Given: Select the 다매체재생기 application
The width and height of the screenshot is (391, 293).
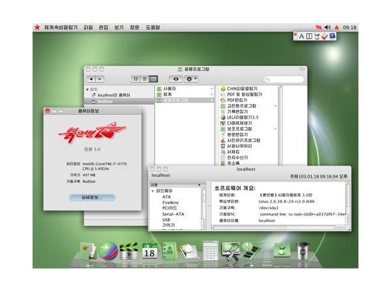Looking at the screenshot, I should (239, 123).
